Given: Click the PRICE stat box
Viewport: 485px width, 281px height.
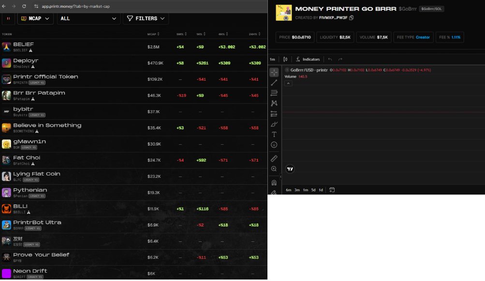Looking at the screenshot, I should [295, 37].
